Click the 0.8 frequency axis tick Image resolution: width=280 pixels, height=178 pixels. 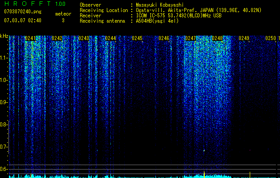[x=4, y=125]
